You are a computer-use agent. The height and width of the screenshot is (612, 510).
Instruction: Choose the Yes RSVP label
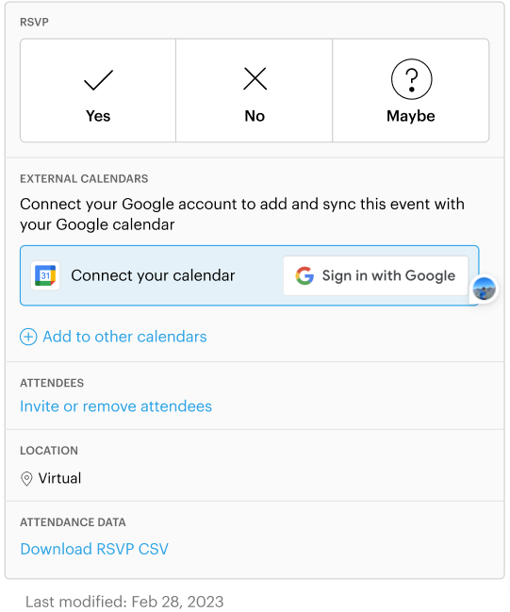(x=98, y=116)
